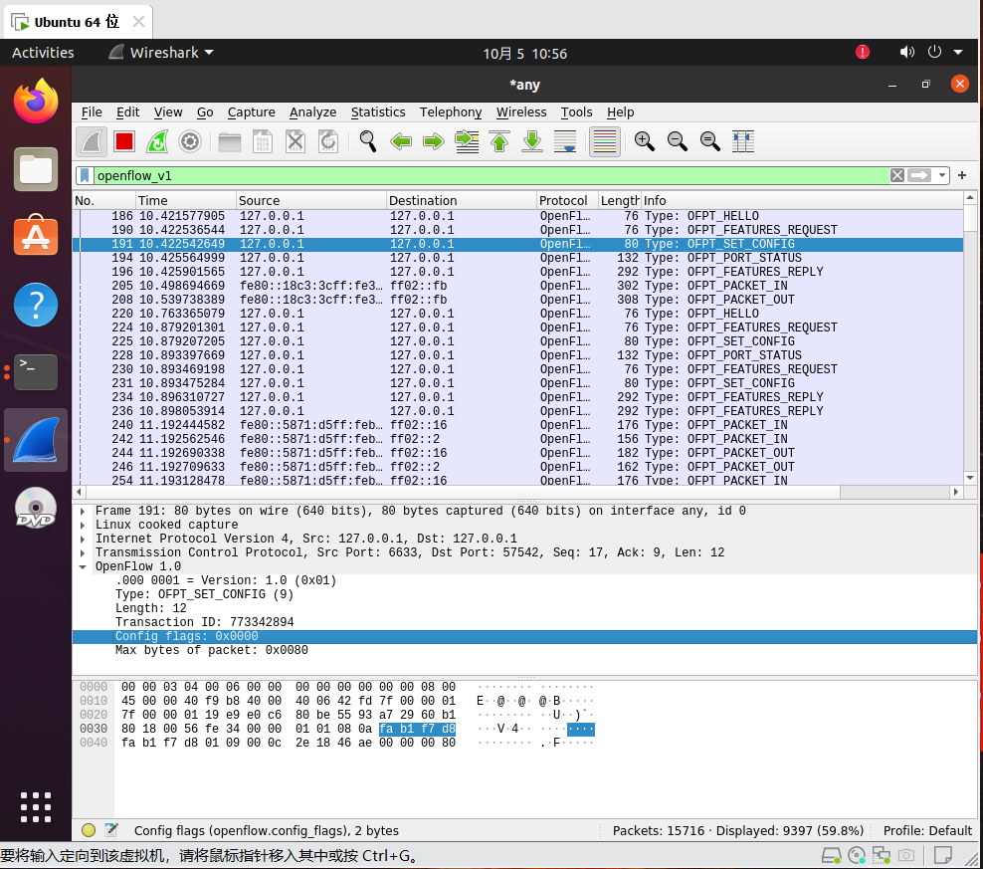Image resolution: width=983 pixels, height=869 pixels.
Task: Zoom in on packet text
Action: point(645,141)
